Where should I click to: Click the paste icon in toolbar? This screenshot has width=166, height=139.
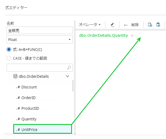158,25
